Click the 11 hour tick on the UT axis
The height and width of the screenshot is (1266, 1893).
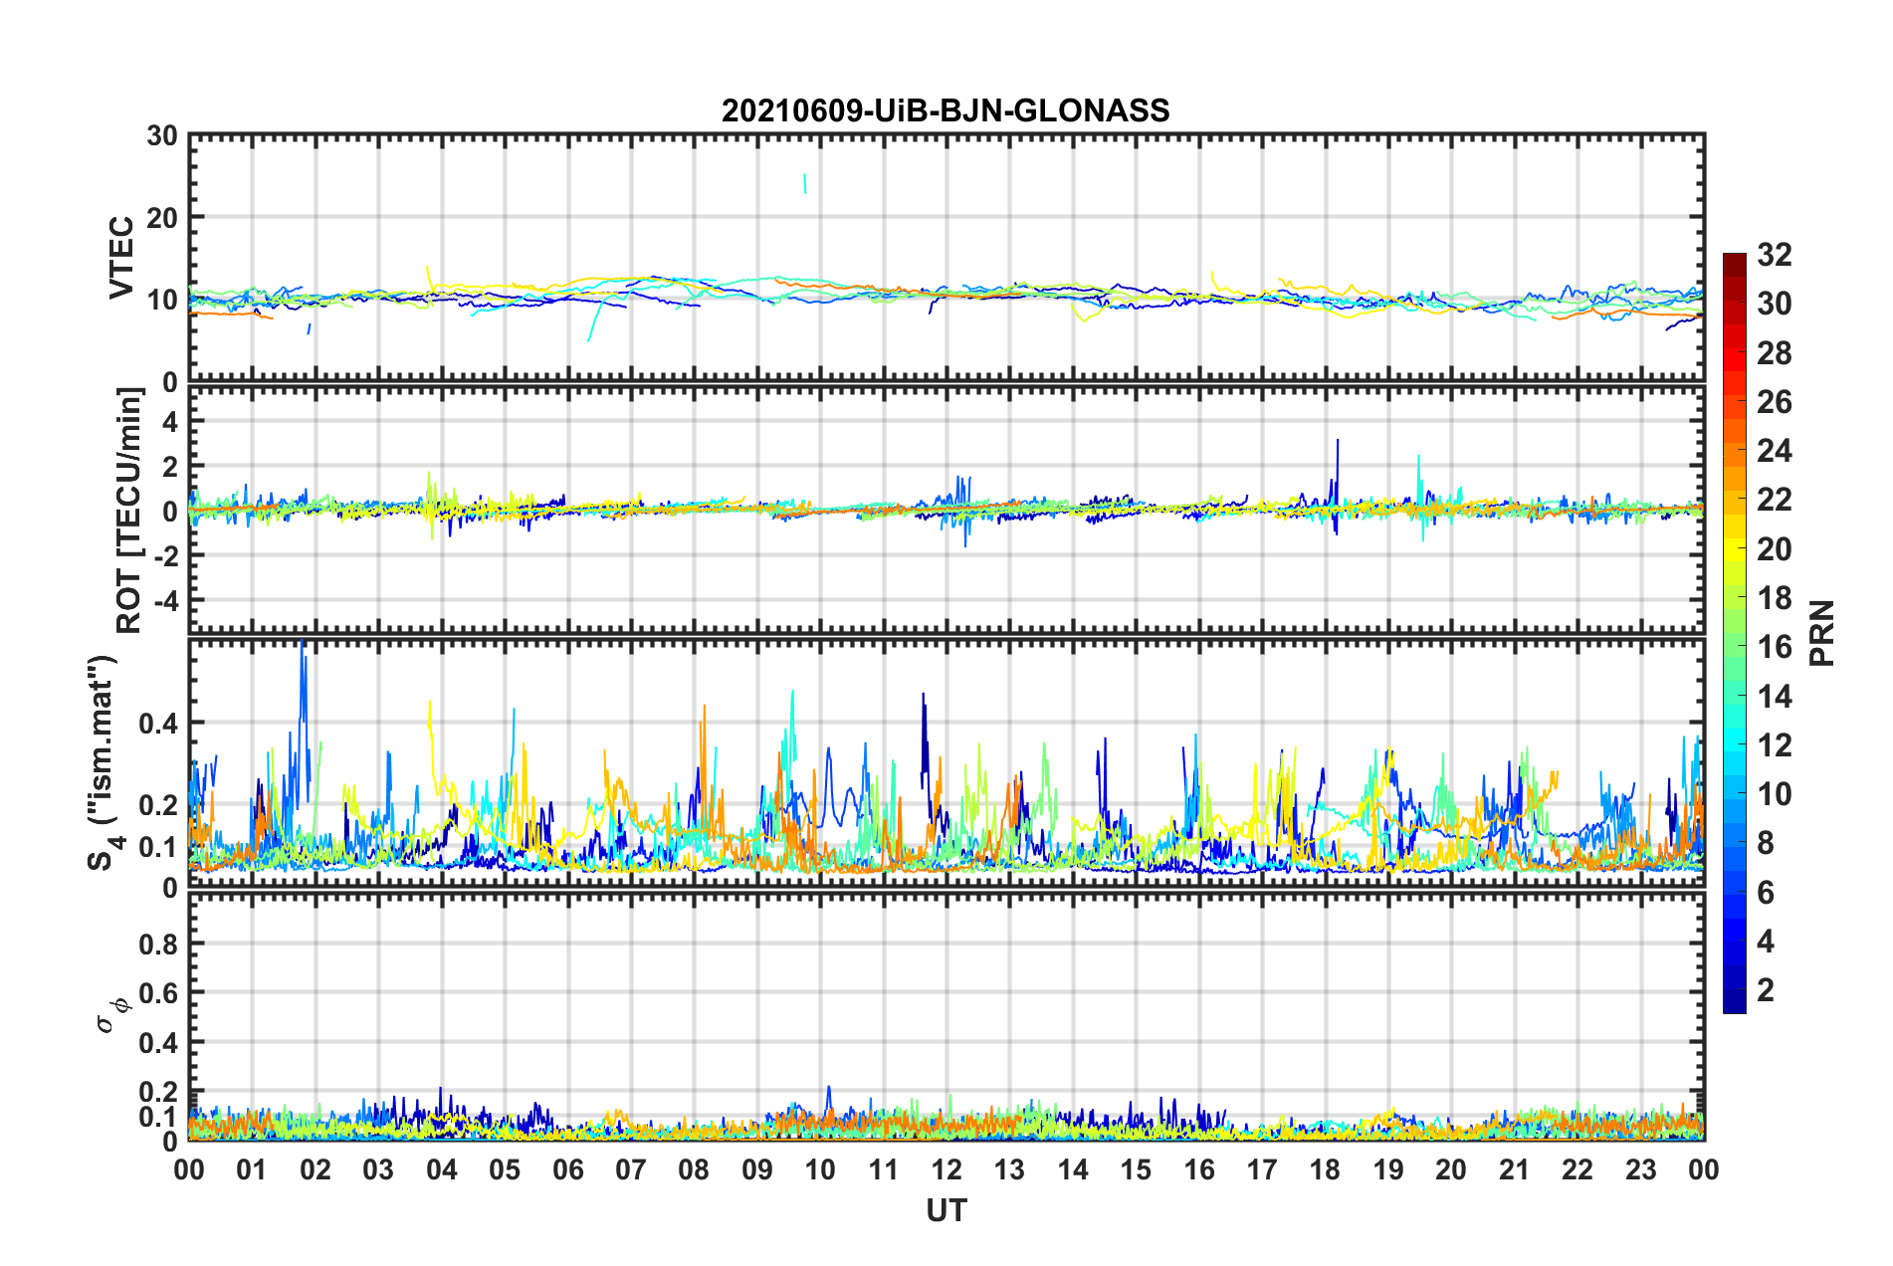click(884, 1169)
